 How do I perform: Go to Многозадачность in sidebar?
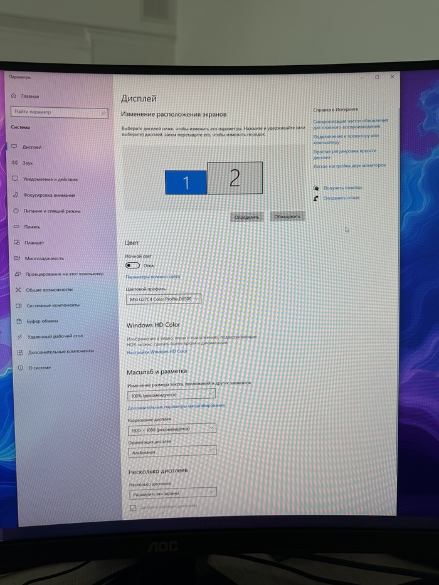click(44, 258)
